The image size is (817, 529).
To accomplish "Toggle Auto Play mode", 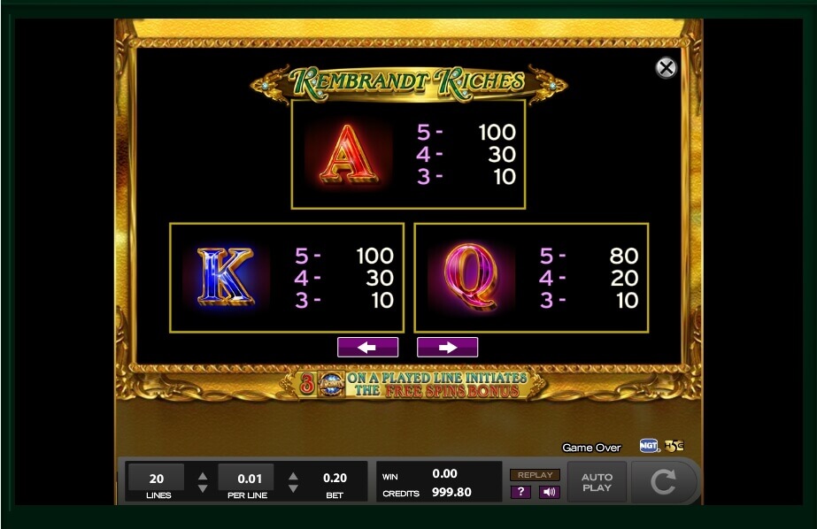I will (x=597, y=482).
